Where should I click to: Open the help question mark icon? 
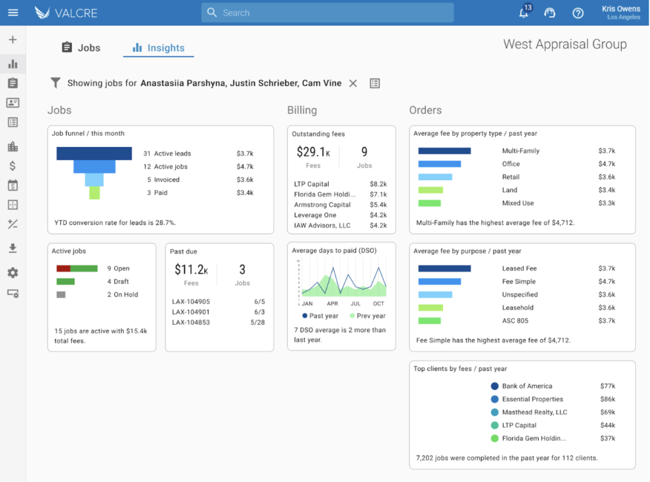[578, 13]
